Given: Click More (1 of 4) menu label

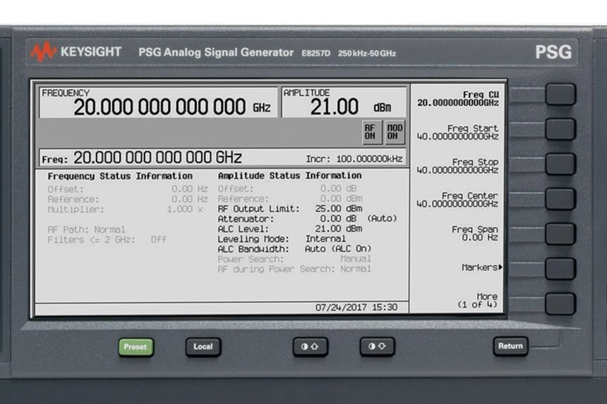Looking at the screenshot, I should pos(478,301).
